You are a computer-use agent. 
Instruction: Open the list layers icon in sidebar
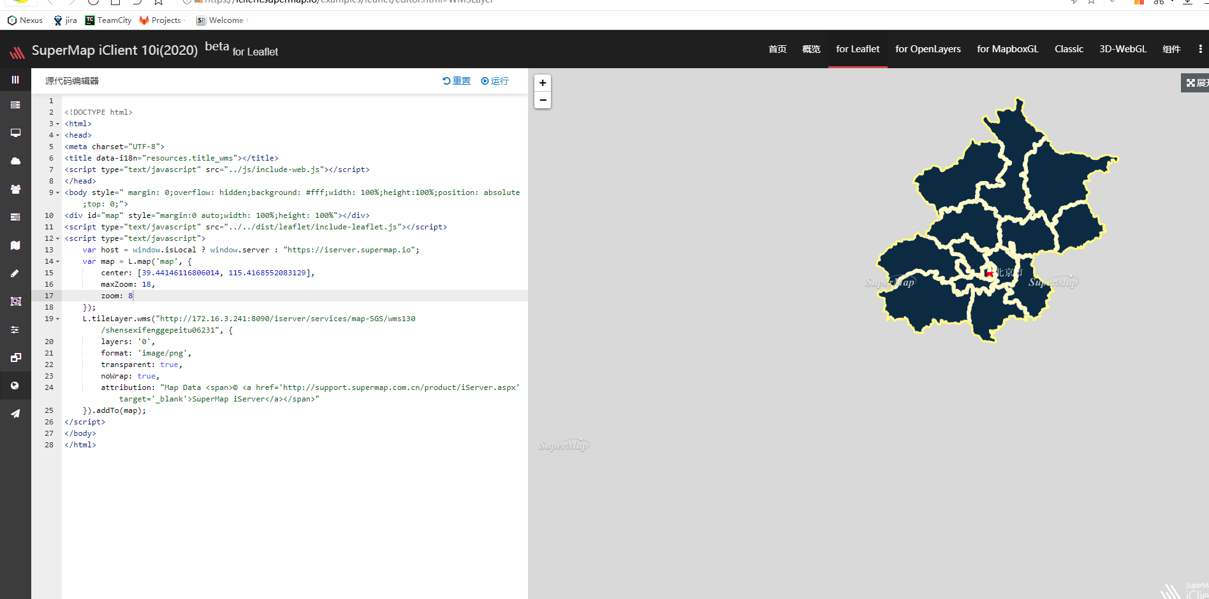15,217
